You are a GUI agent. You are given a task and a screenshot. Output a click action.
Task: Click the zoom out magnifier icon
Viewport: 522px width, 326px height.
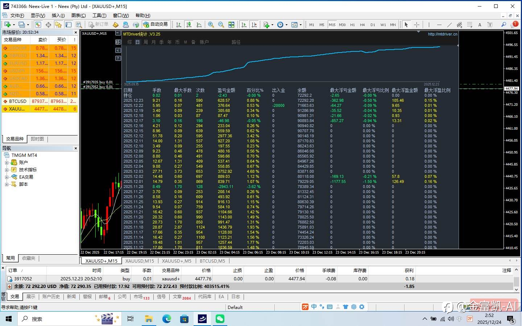221,25
